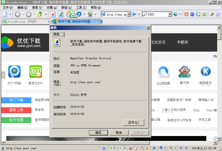The width and height of the screenshot is (222, 151).
Task: Click the house icon in status bar
Action: click(143, 148)
